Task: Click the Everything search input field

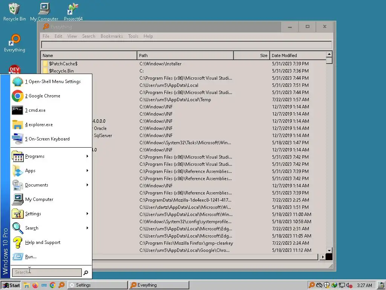Action: 186,45
